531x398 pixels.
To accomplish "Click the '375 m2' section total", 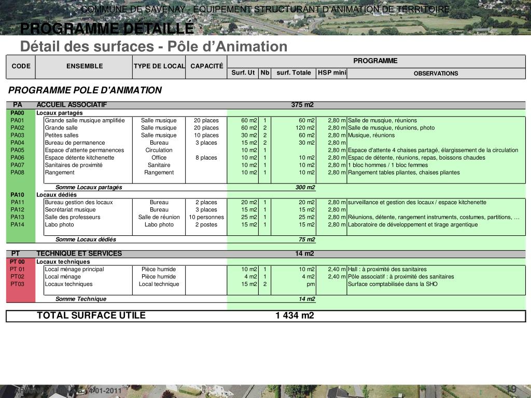I will pos(302,105).
